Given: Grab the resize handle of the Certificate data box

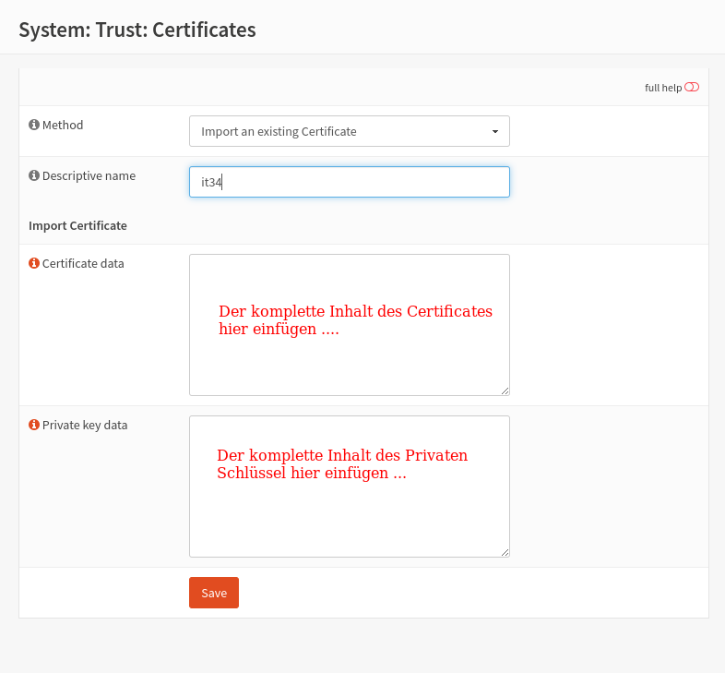Looking at the screenshot, I should click(x=505, y=391).
